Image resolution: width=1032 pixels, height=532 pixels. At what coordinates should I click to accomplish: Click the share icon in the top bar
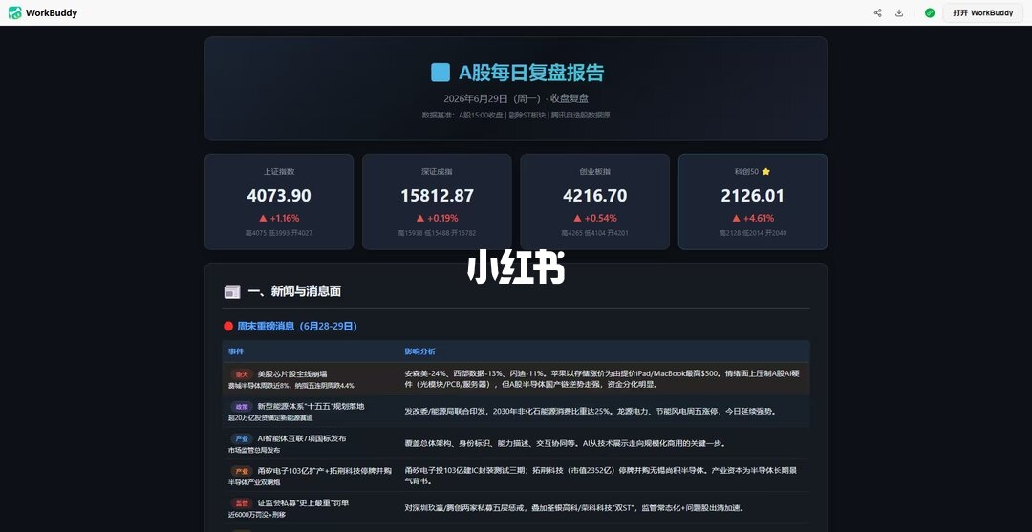coord(877,12)
